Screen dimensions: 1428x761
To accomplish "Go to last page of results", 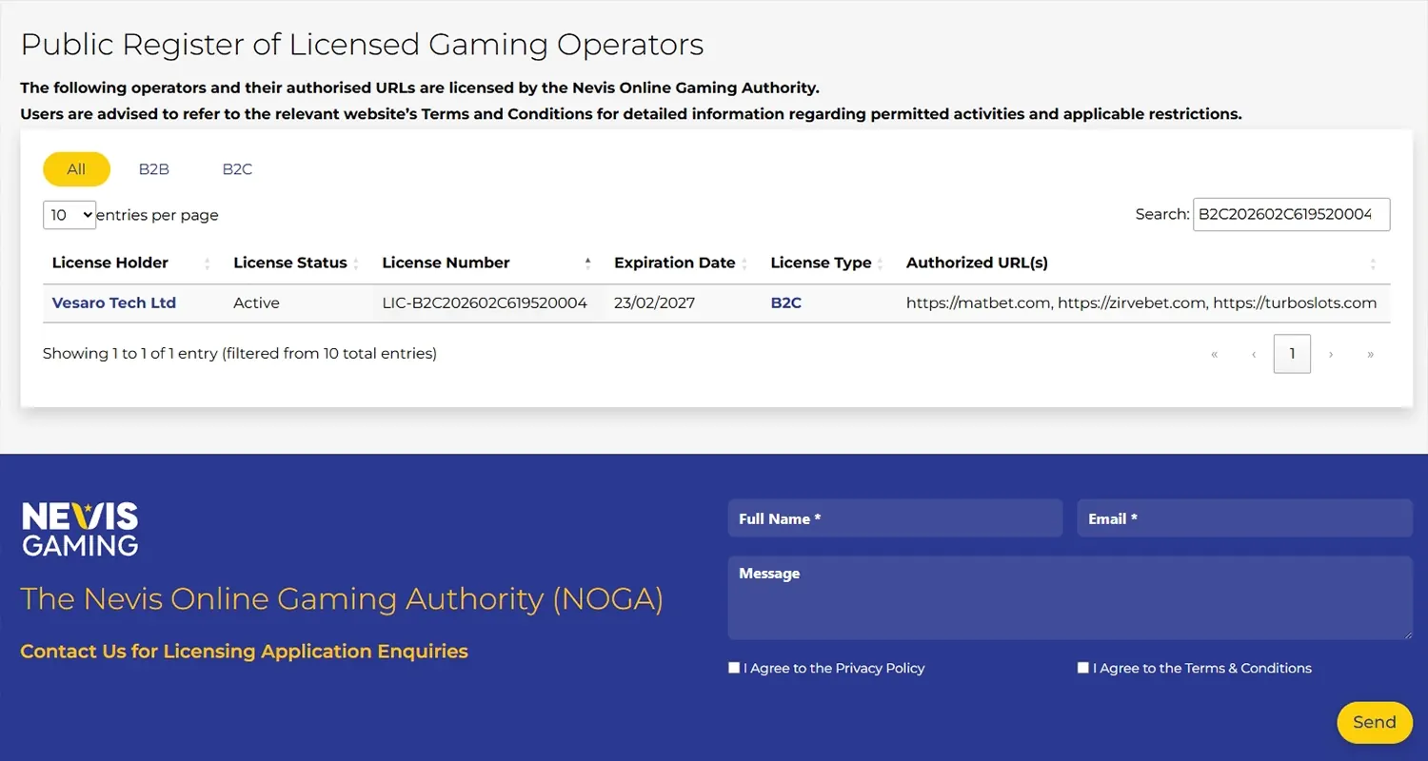I will click(1371, 354).
